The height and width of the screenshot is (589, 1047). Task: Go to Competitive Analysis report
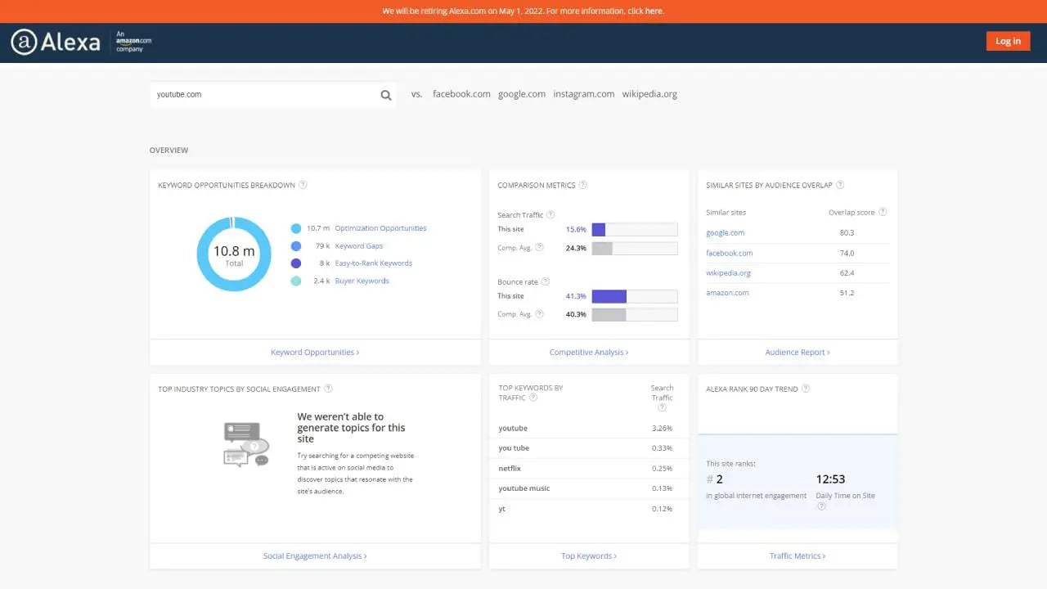coord(589,353)
